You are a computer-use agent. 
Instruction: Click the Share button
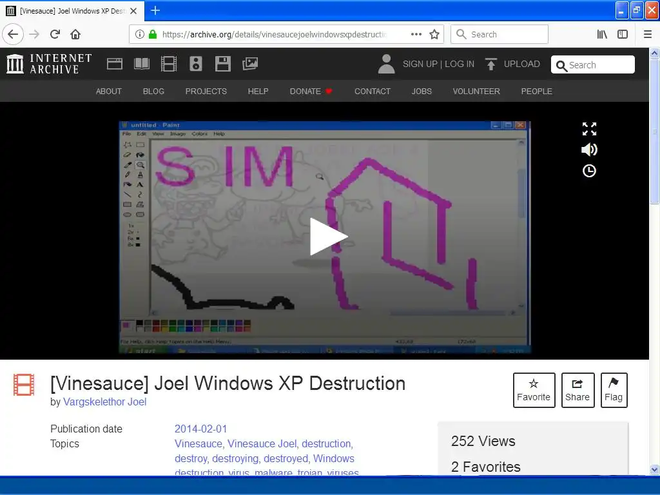[577, 390]
